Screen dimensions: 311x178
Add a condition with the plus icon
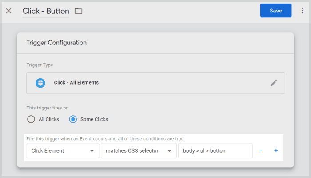276,150
